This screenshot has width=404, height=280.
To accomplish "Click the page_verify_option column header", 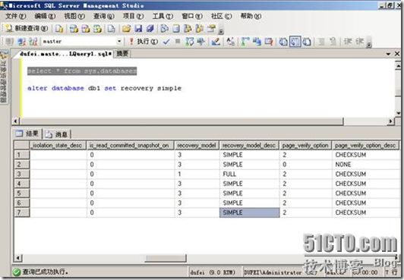I will [x=305, y=146].
